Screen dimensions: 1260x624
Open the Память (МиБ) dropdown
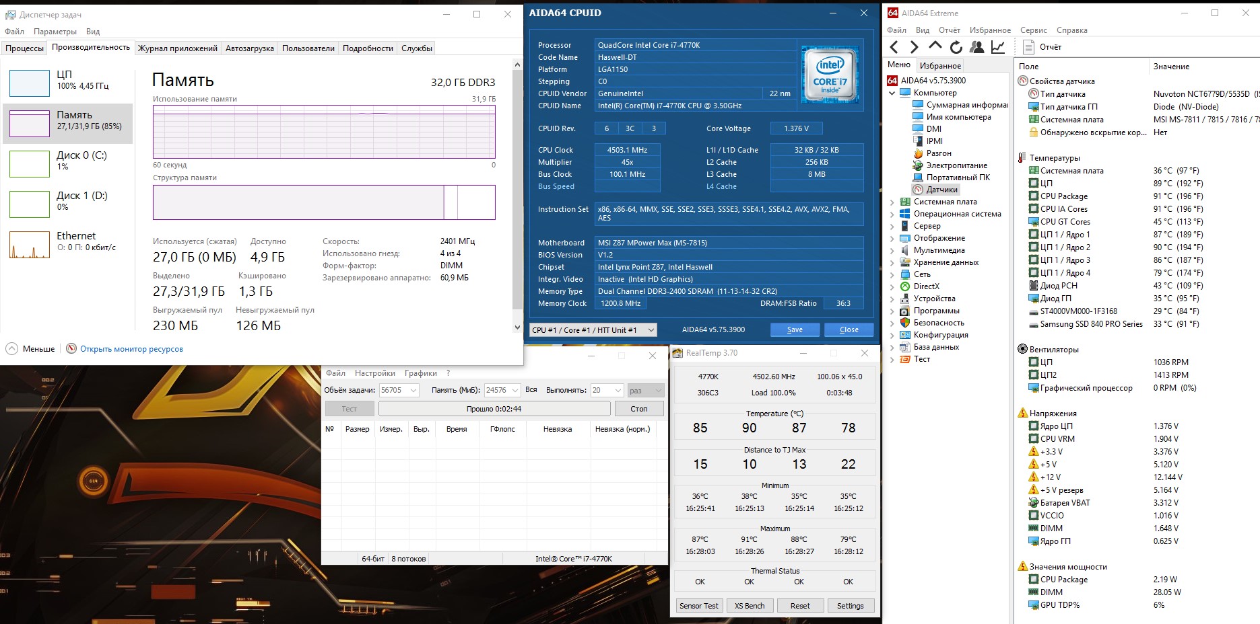click(502, 390)
